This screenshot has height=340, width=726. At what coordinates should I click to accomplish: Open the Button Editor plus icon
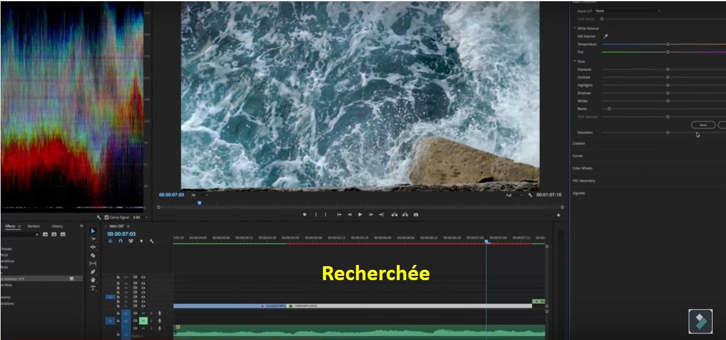pos(558,215)
